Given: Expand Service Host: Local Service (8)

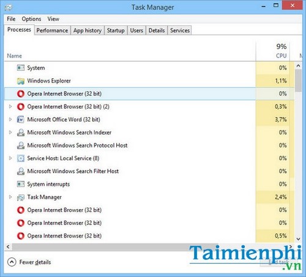Looking at the screenshot, I should 10,158.
